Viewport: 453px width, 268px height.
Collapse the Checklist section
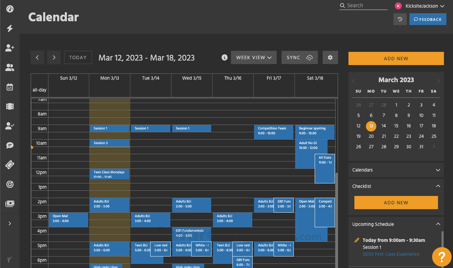[x=438, y=186]
